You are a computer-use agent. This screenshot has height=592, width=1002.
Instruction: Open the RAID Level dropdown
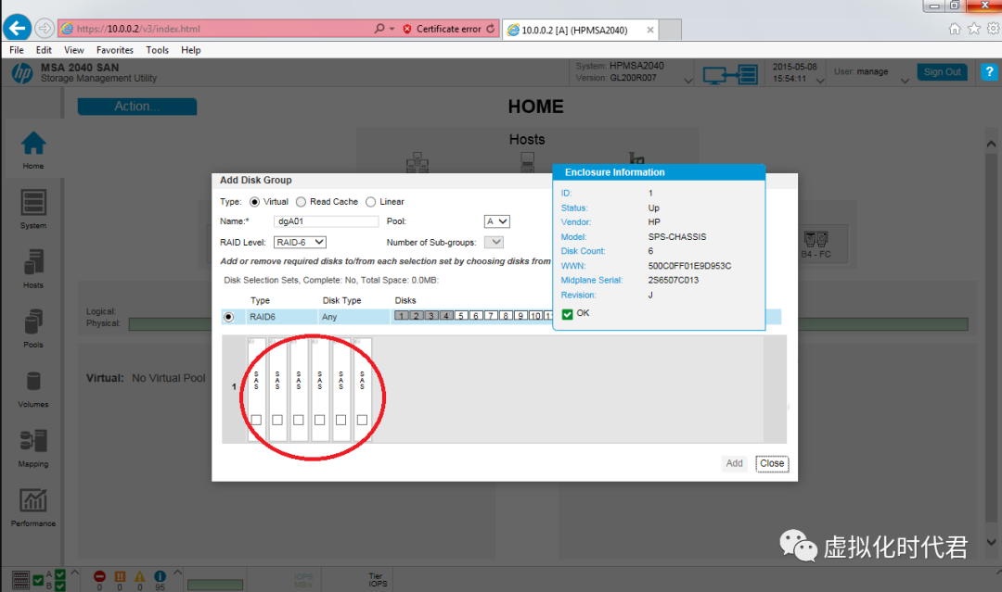tap(300, 243)
